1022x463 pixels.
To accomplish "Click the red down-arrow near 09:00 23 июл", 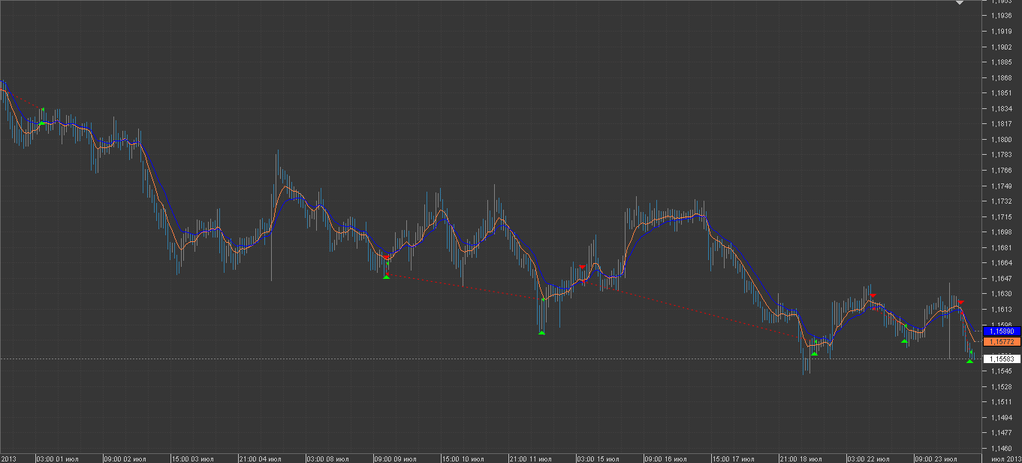I will (960, 302).
